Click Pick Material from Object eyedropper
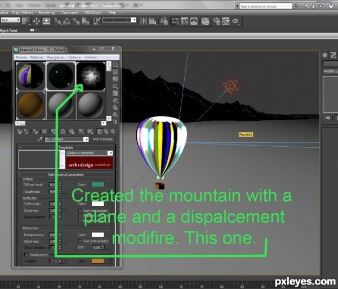 40,139
